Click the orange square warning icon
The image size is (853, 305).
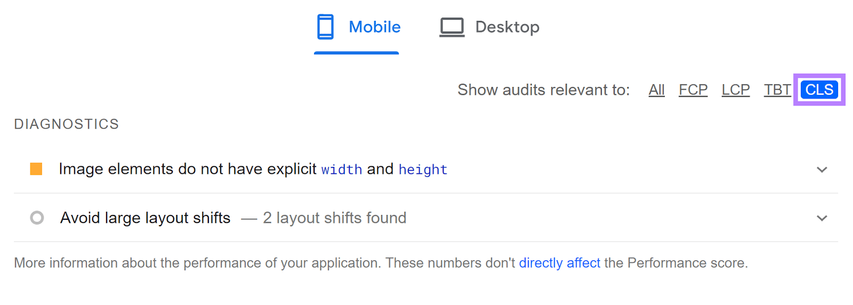click(x=36, y=169)
